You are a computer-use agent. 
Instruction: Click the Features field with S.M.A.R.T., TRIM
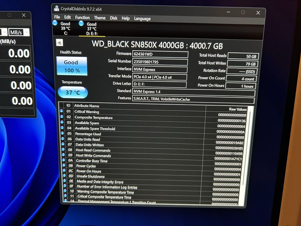[x=193, y=99]
